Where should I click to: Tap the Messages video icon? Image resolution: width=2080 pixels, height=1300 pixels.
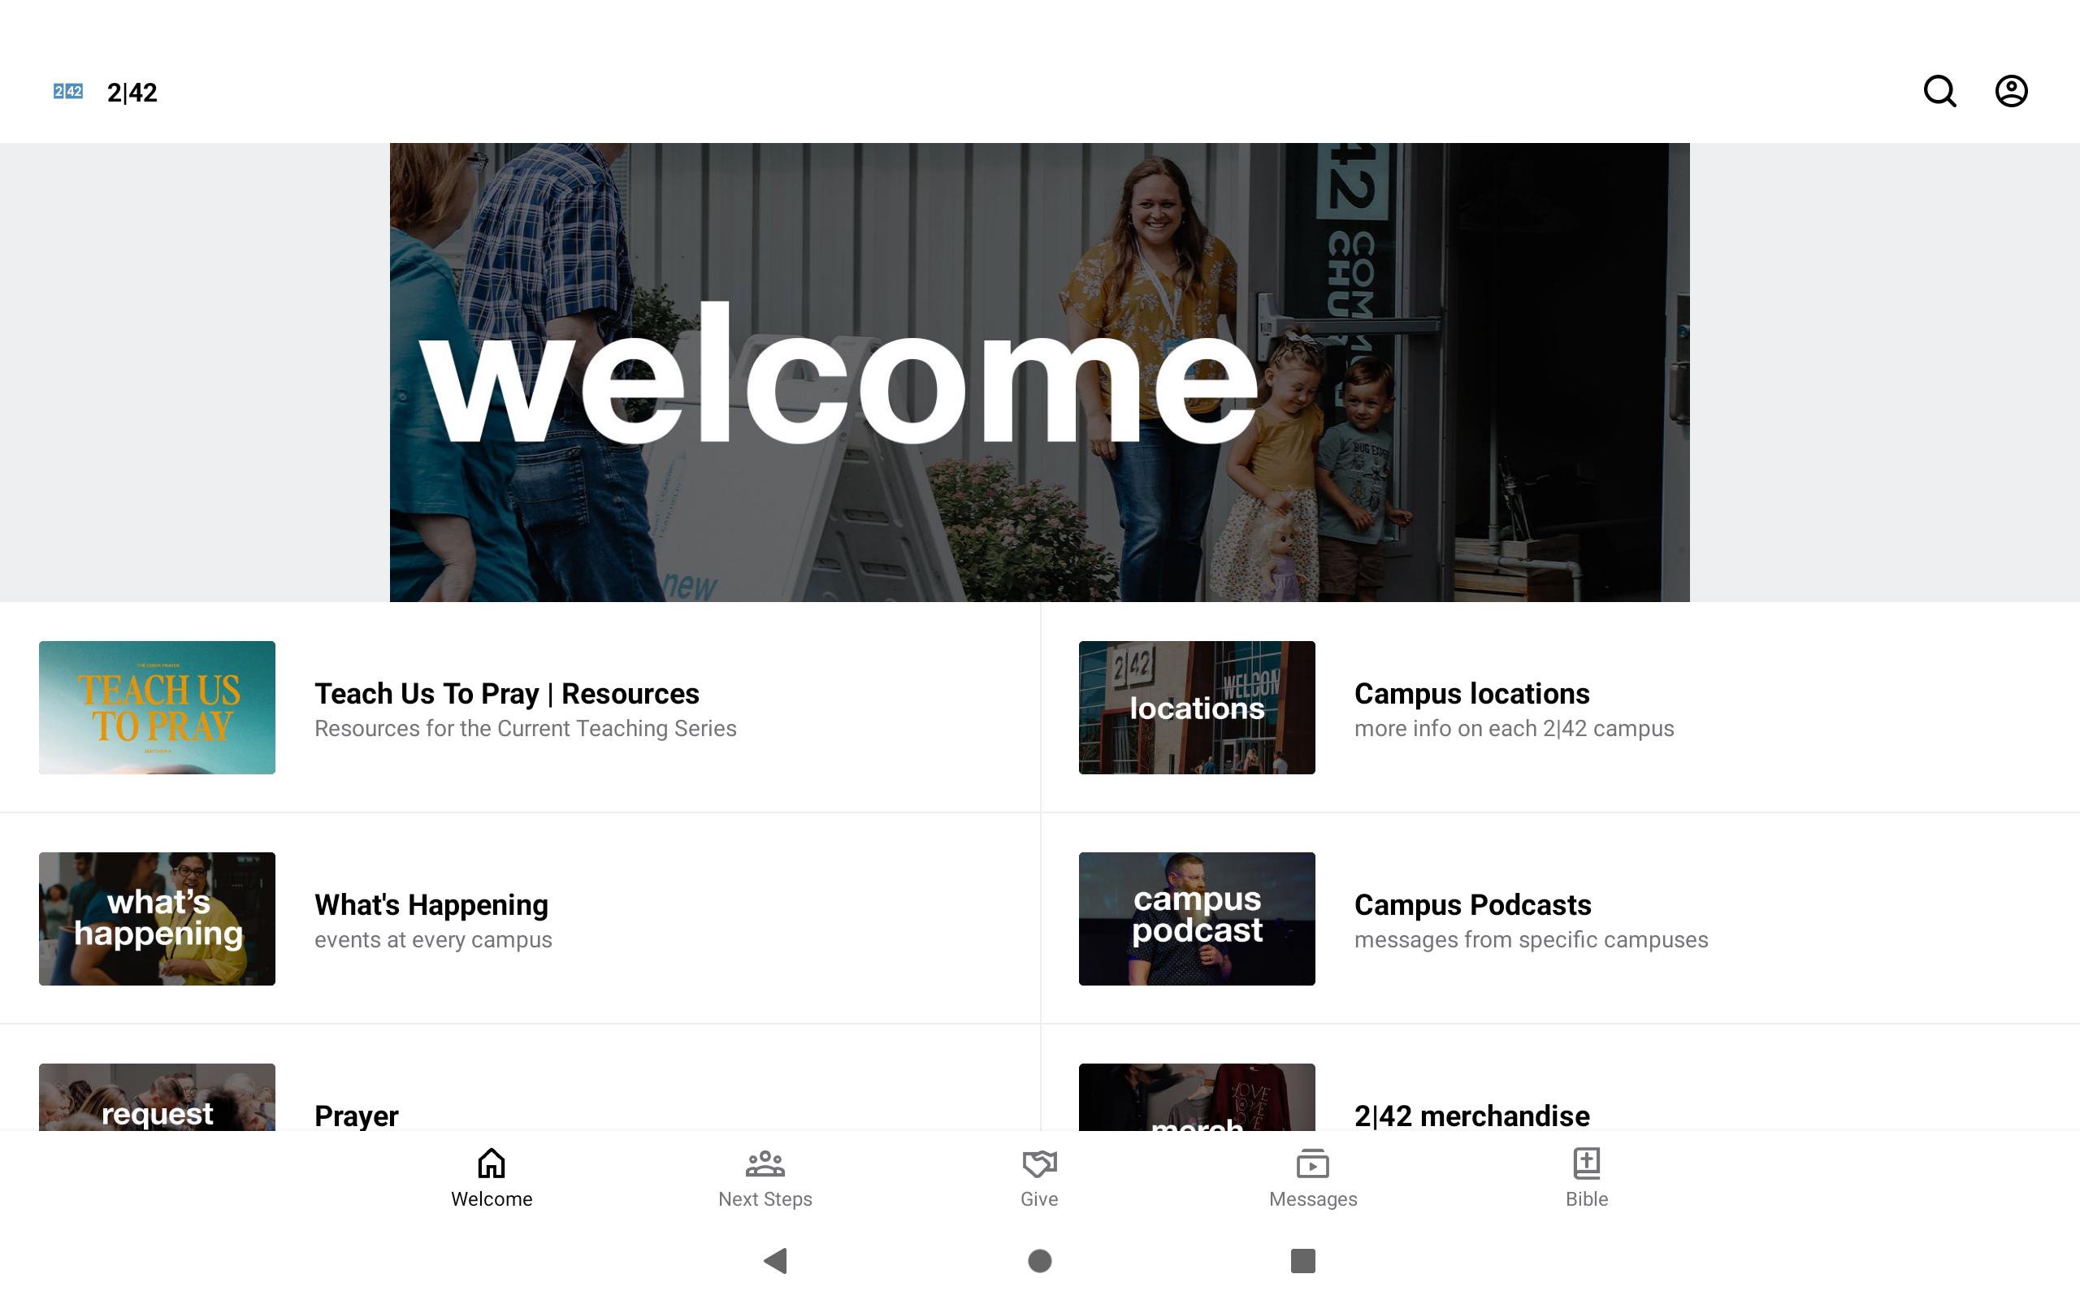click(1312, 1163)
